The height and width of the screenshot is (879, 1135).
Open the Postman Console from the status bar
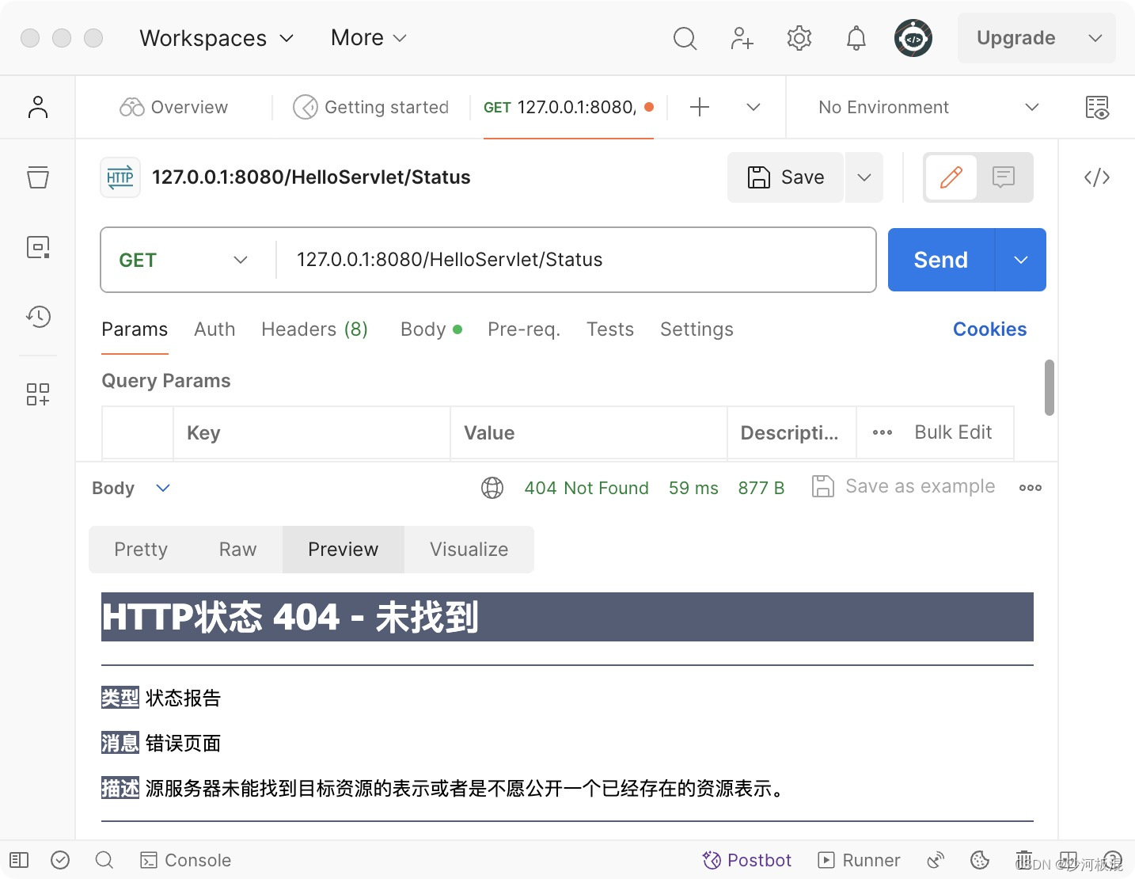pos(185,860)
